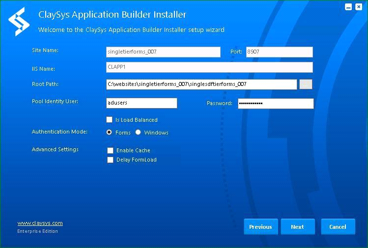Open the Root Path browse button
This screenshot has width=368, height=248.
point(306,84)
